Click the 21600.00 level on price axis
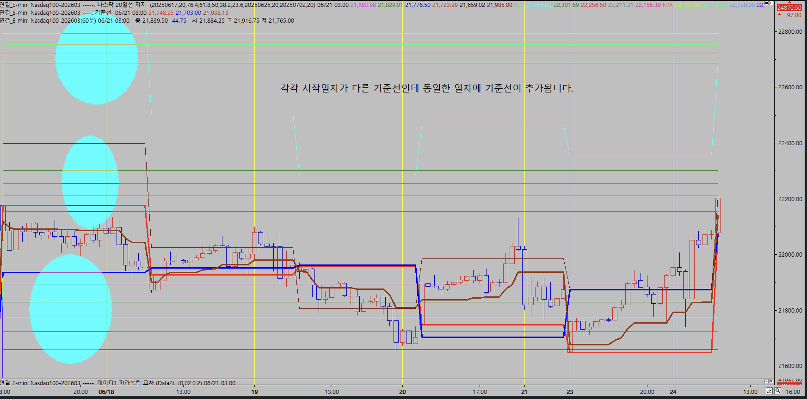 [x=790, y=366]
